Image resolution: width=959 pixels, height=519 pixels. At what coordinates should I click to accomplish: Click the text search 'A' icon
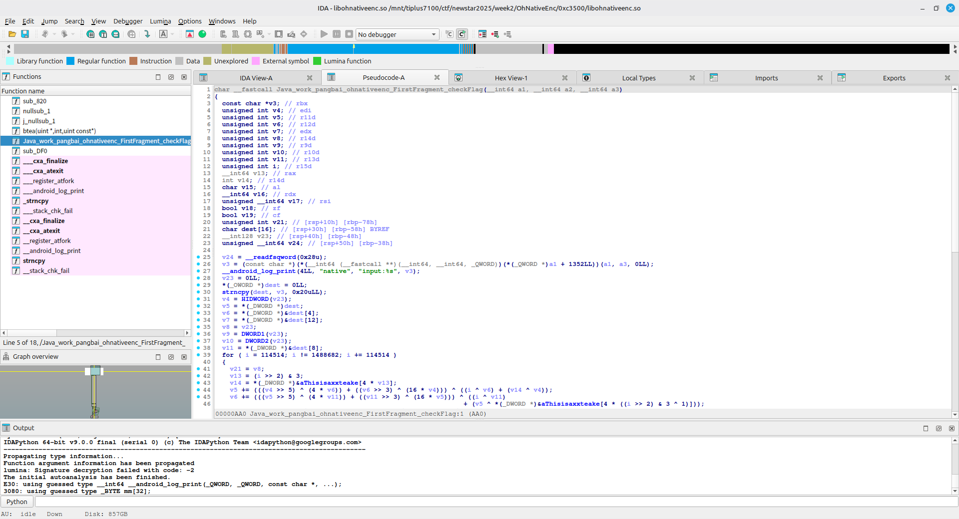pyautogui.click(x=163, y=34)
